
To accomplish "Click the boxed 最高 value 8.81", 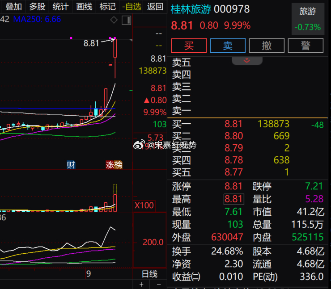I will (233, 199).
